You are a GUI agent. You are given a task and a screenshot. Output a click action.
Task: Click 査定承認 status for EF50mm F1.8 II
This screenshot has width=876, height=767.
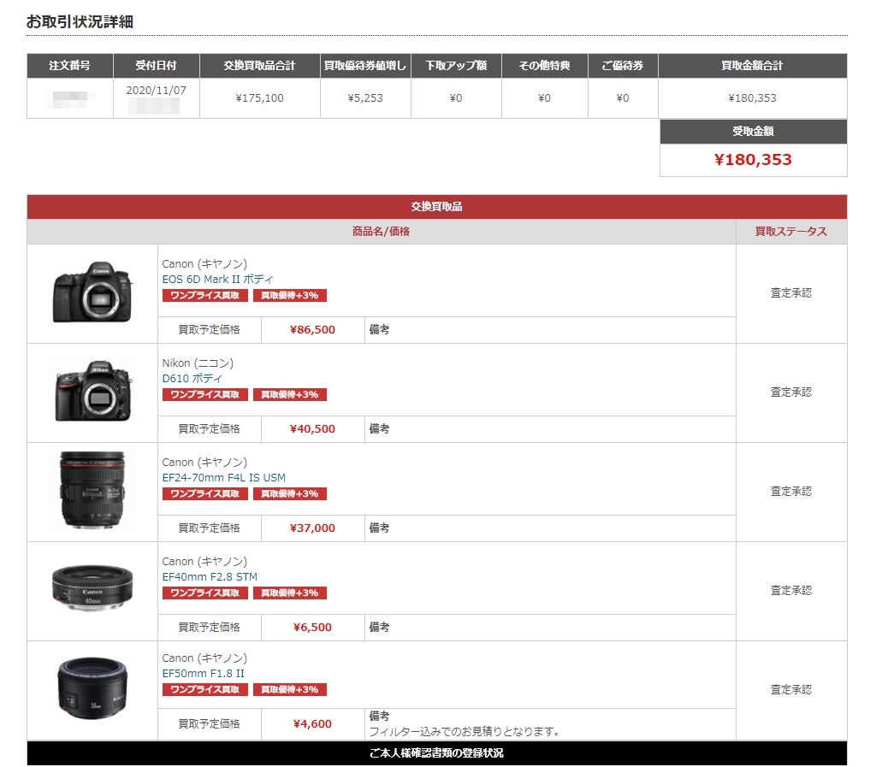[791, 690]
